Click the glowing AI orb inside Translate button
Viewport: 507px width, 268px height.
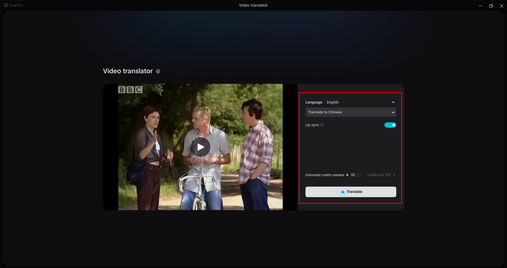(342, 192)
